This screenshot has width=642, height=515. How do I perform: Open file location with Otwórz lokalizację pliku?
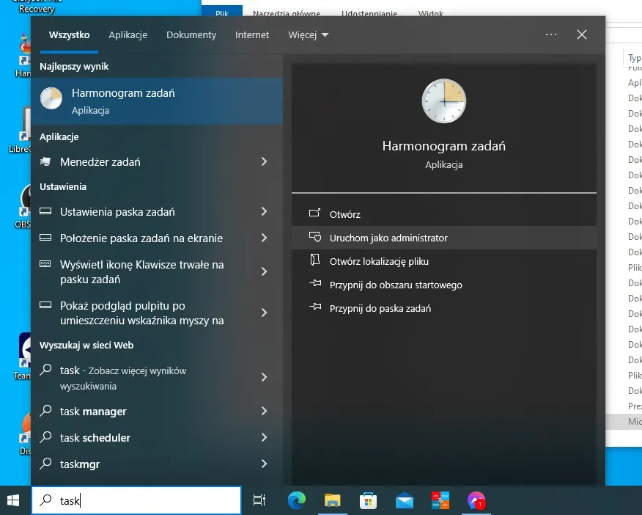(379, 261)
